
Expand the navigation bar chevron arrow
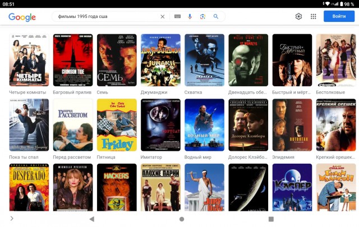pyautogui.click(x=12, y=219)
